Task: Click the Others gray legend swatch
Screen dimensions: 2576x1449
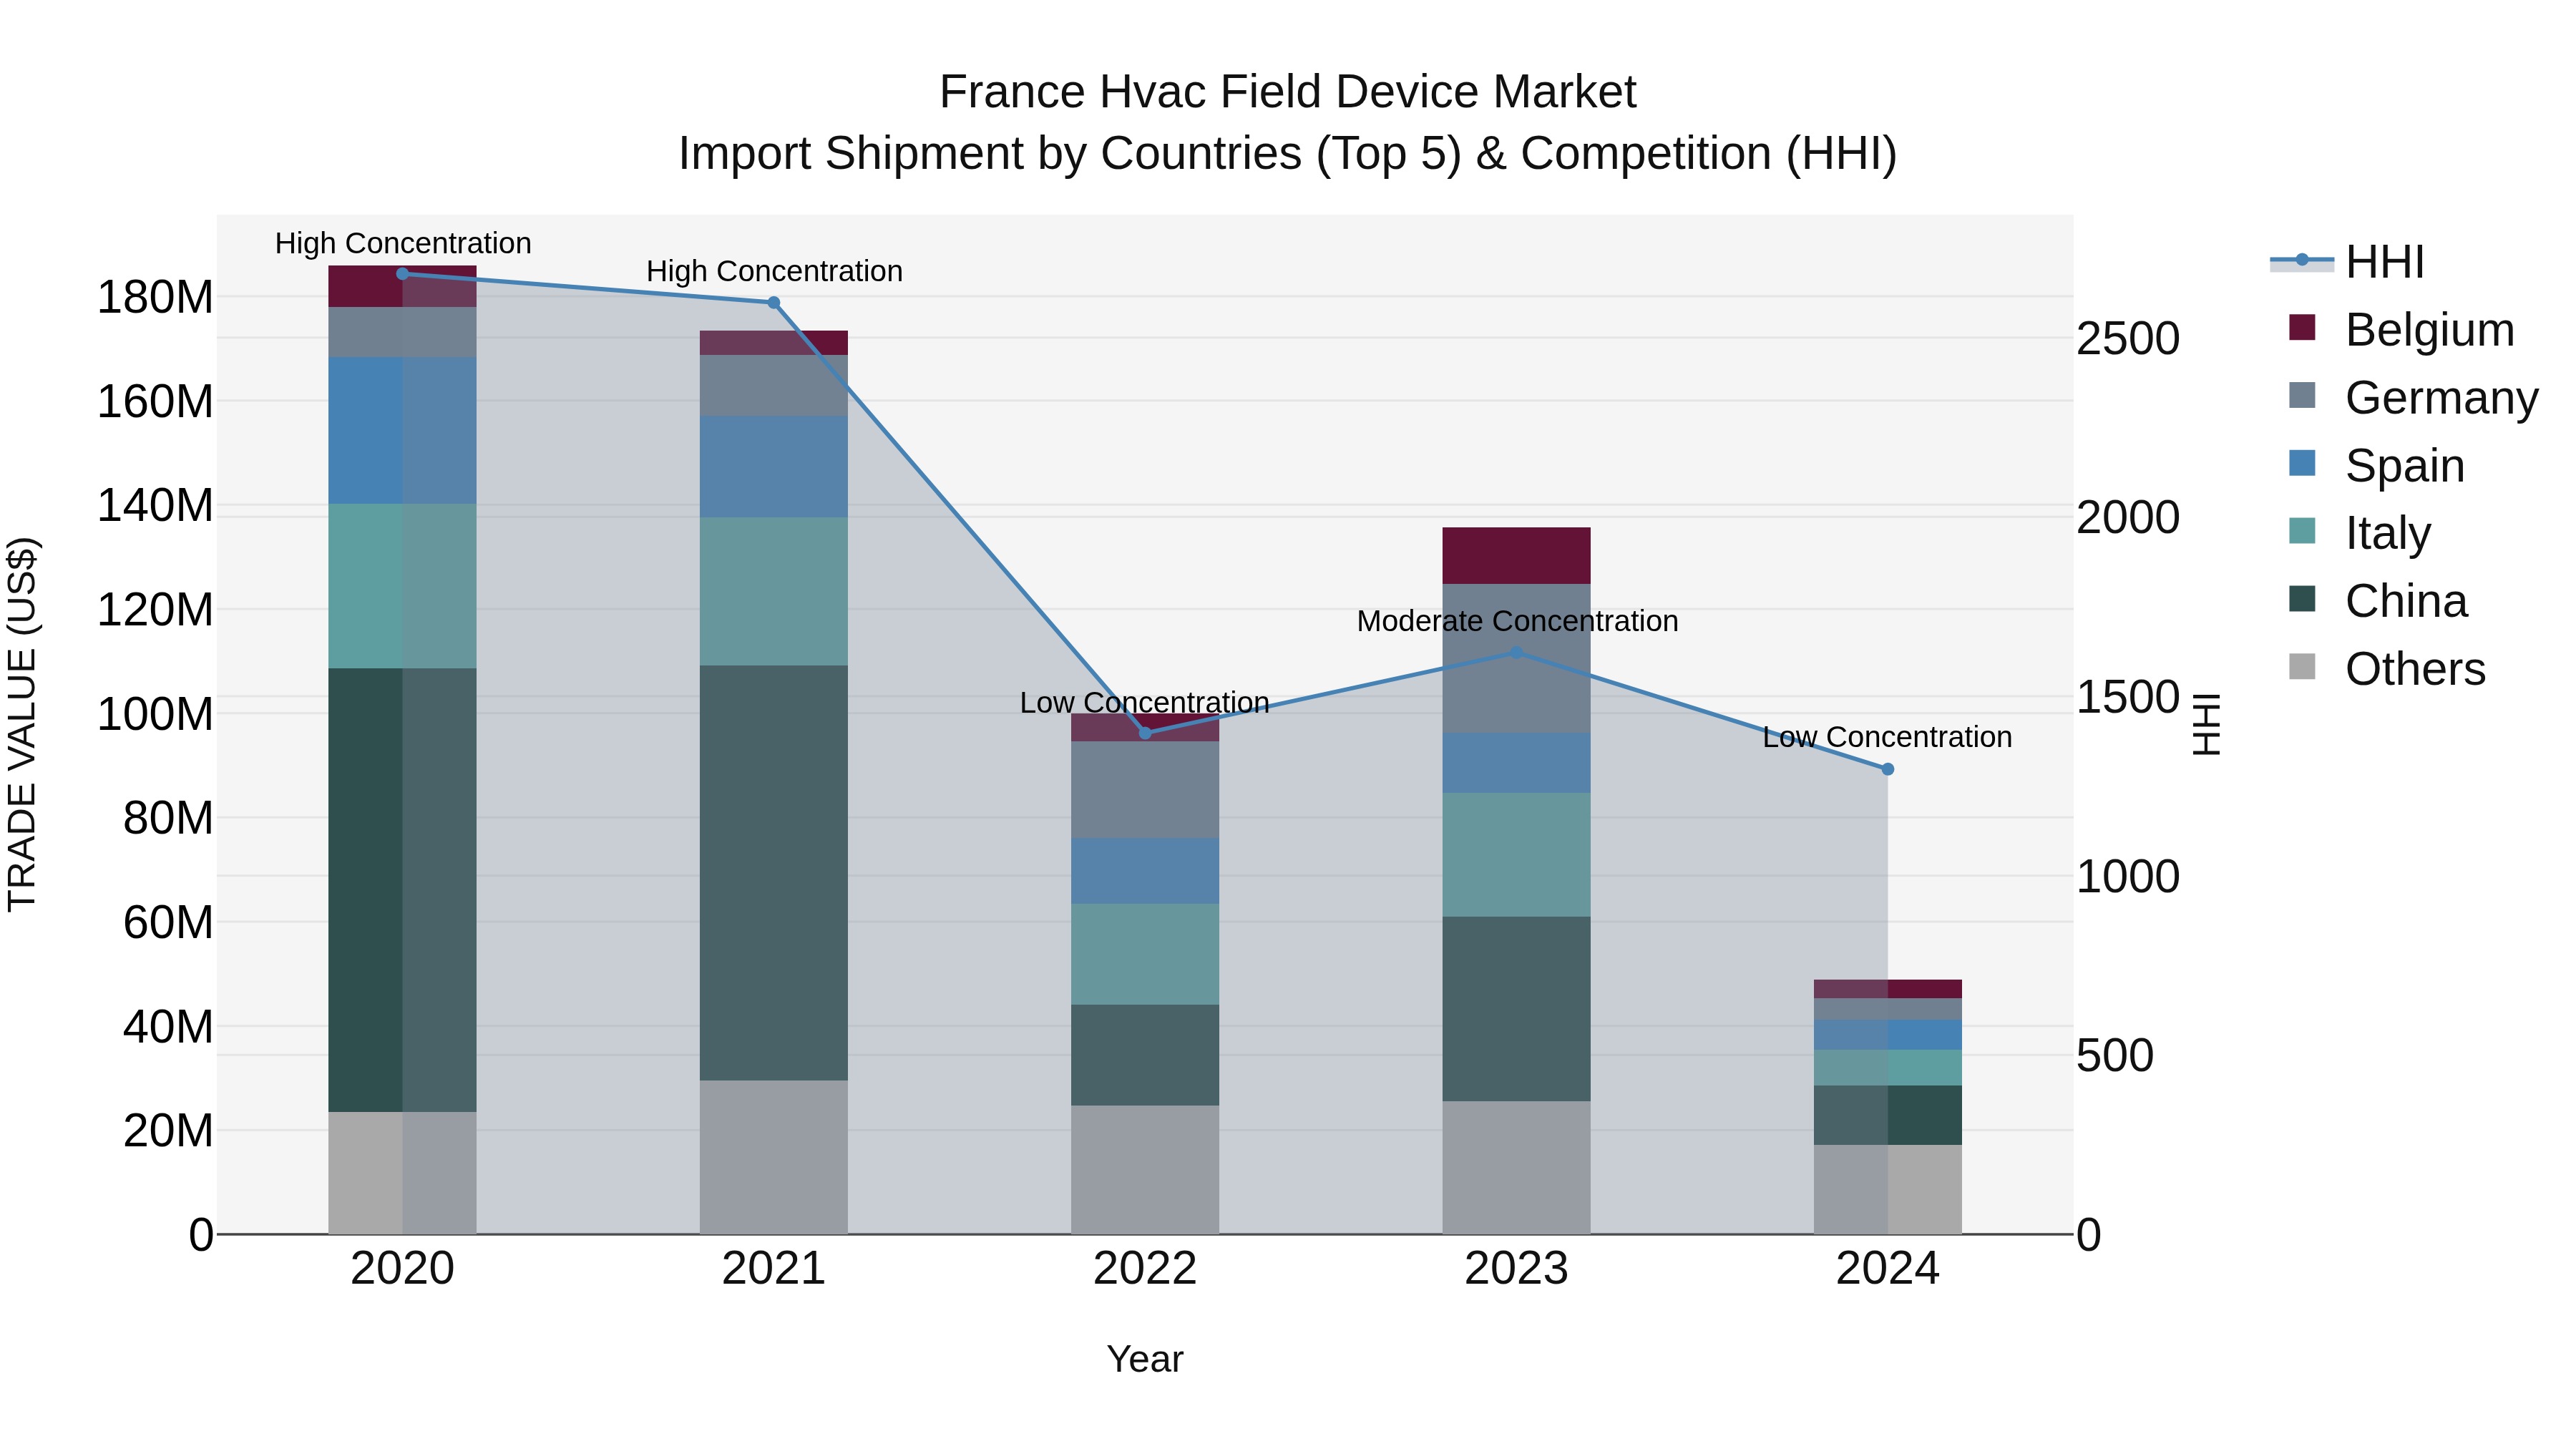Action: [2302, 667]
